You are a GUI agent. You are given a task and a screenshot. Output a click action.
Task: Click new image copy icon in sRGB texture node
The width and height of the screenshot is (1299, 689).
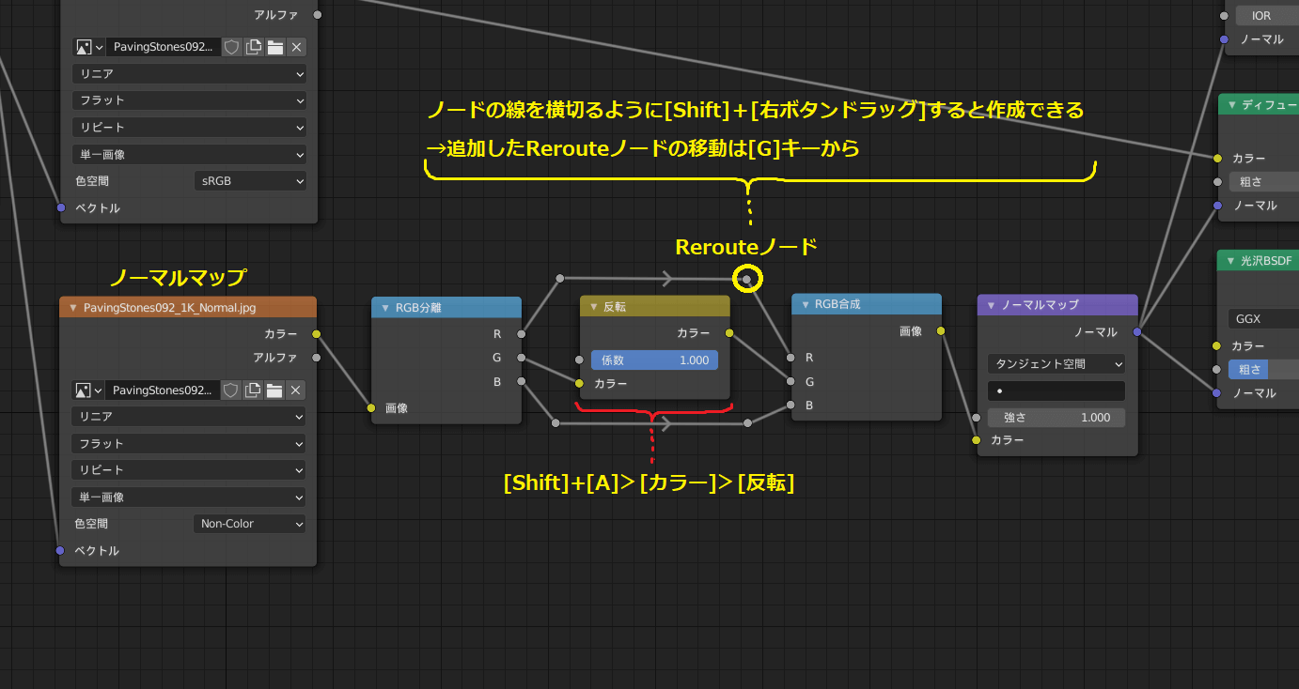pos(253,47)
